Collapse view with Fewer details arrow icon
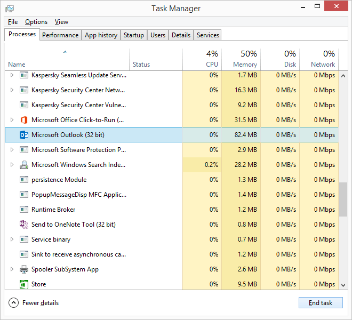352x320 pixels. coord(13,303)
